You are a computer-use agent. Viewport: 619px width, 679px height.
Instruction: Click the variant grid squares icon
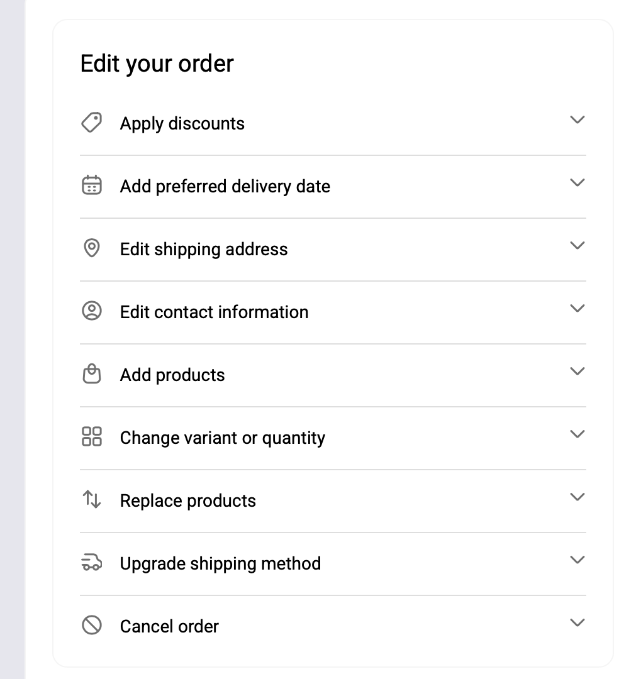pyautogui.click(x=92, y=436)
